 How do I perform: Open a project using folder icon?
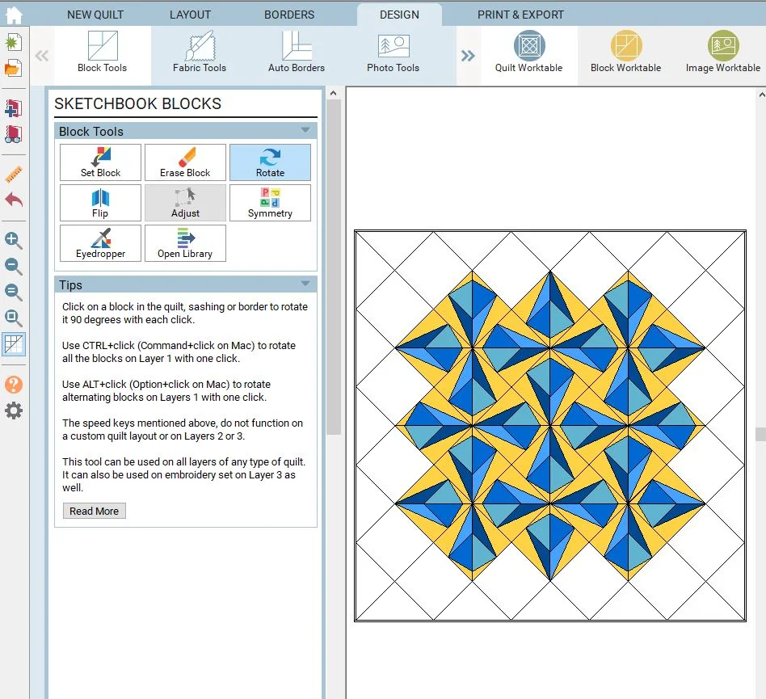[x=13, y=68]
